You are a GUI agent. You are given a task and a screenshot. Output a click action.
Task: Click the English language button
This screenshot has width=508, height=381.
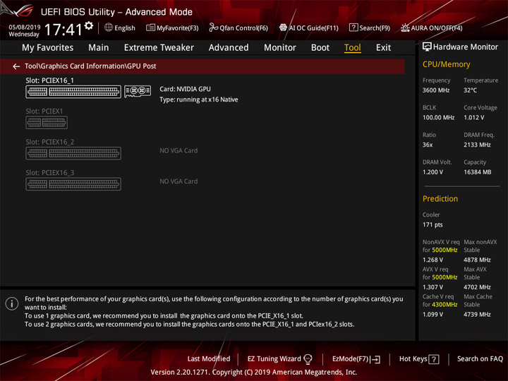(124, 28)
